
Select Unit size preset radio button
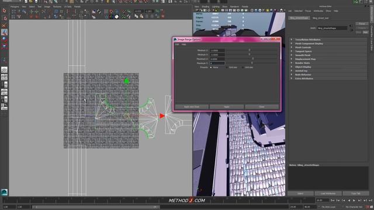[243, 68]
